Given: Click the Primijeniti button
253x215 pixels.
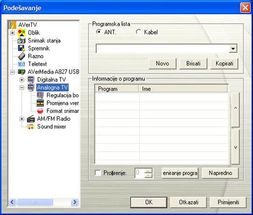Looking at the screenshot, I should (228, 202).
